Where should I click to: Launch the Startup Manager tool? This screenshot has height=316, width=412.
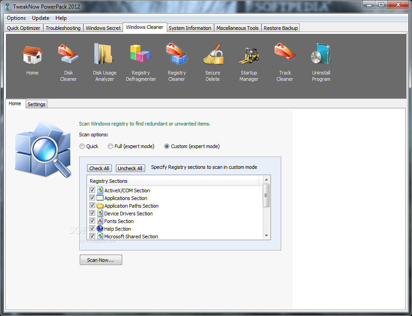pos(249,55)
